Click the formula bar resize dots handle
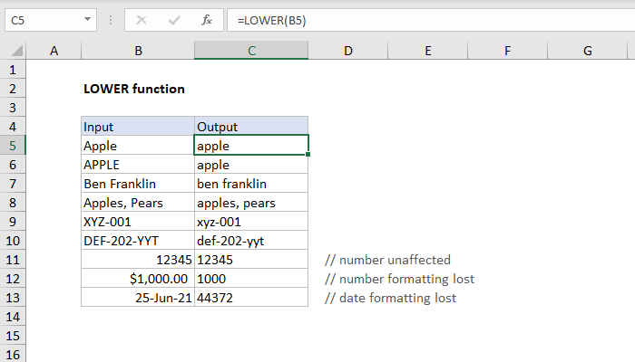The width and height of the screenshot is (635, 362). point(111,20)
